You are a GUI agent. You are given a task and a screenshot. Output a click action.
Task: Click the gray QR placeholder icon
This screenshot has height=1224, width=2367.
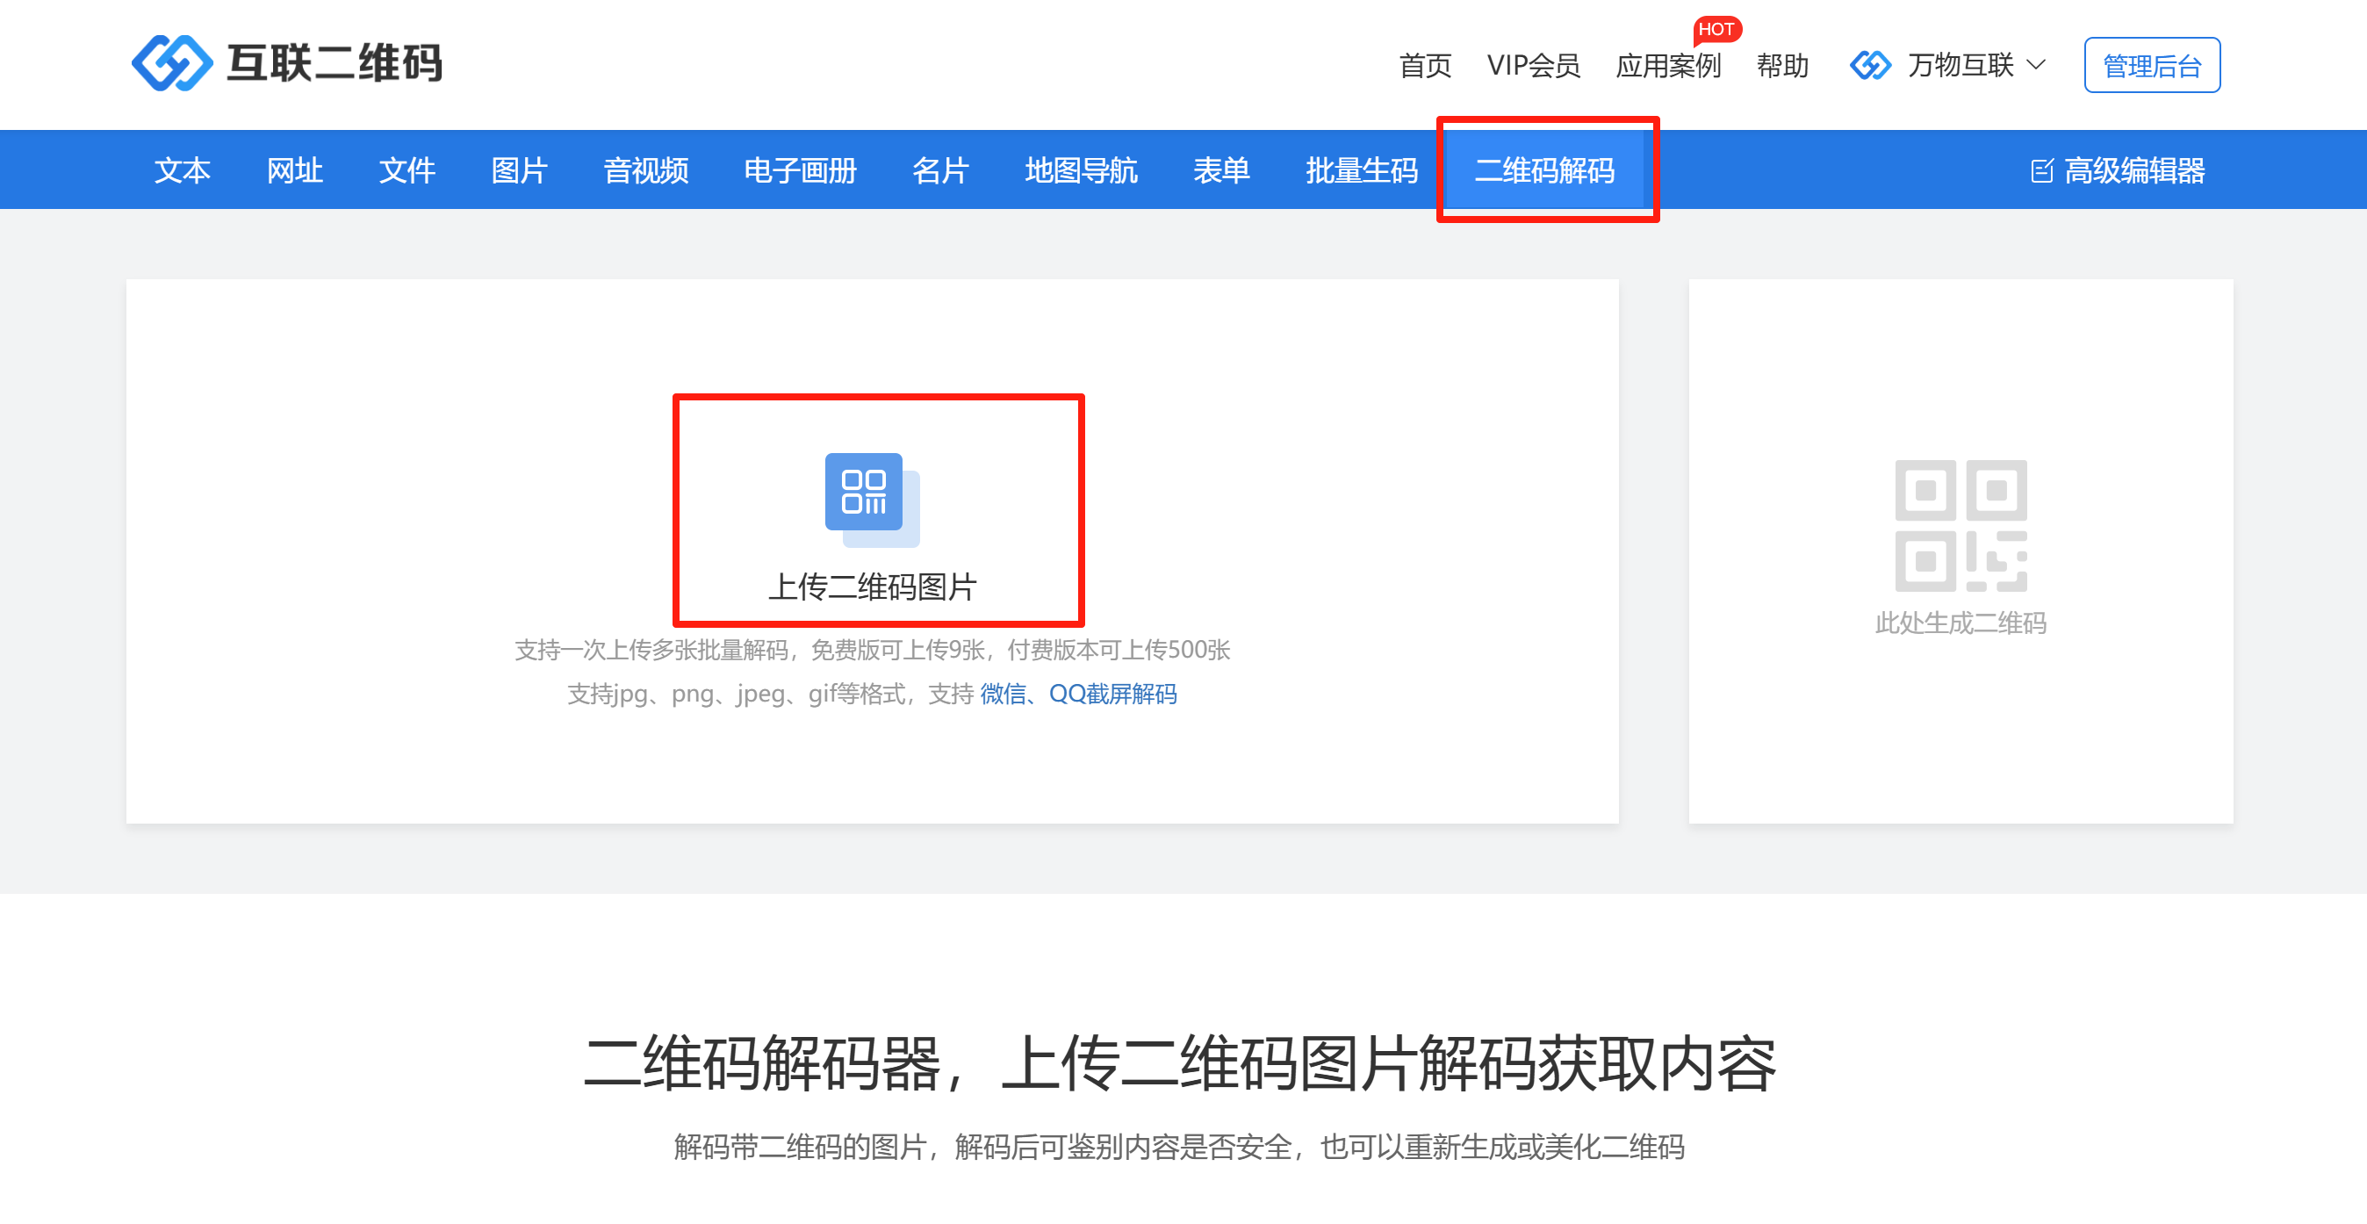(x=1960, y=525)
